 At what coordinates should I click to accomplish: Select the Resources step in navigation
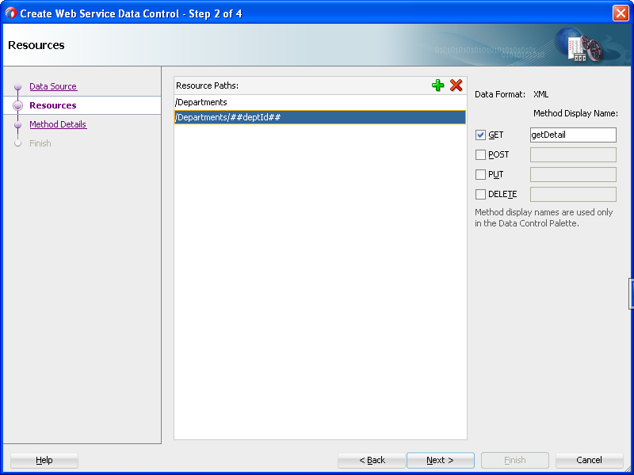(53, 105)
